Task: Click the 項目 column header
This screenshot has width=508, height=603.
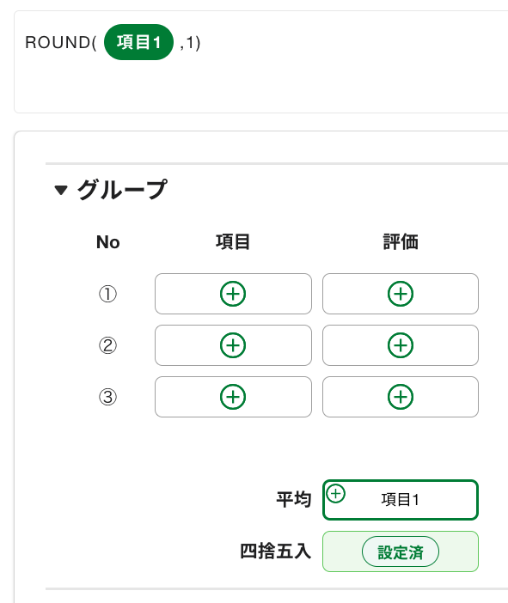Action: 233,242
